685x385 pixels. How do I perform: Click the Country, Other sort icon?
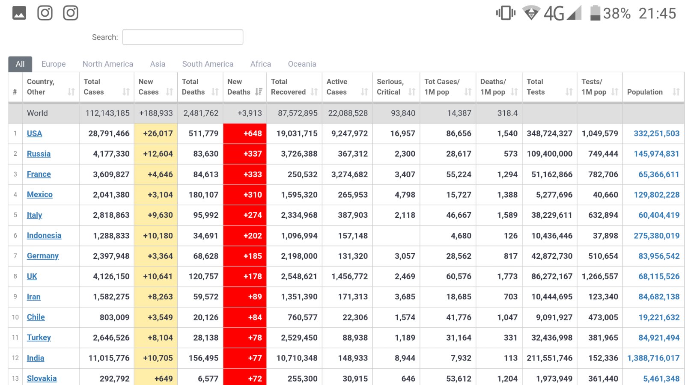tap(71, 92)
